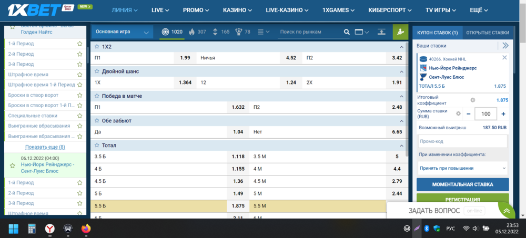
Task: Favorite the Специальные ставки row star
Action: click(79, 116)
